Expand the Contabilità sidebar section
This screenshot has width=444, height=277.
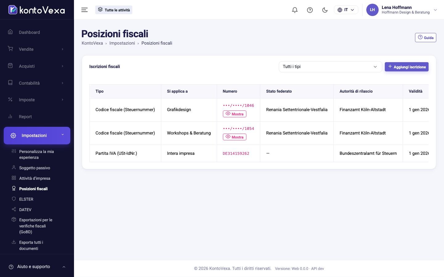click(37, 83)
